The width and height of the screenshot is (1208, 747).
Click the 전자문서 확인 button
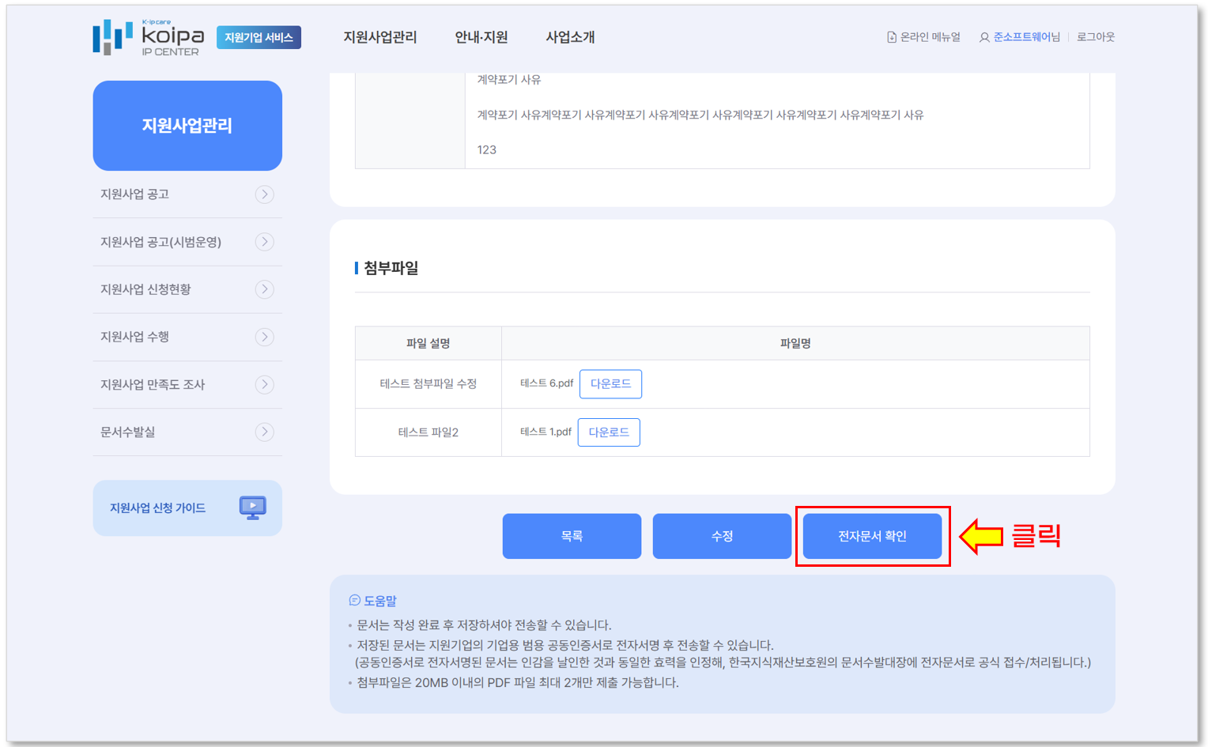coord(872,536)
